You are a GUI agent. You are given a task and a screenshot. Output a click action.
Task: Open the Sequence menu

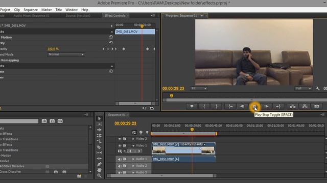pos(31,10)
